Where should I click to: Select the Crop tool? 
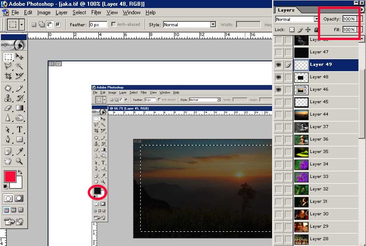tap(8, 76)
